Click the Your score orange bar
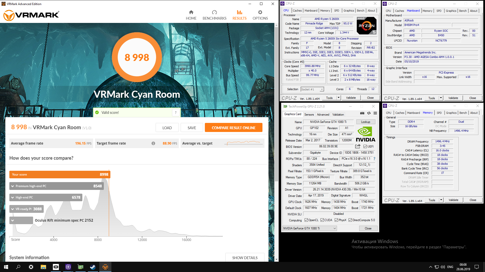The height and width of the screenshot is (272, 485). [60, 175]
